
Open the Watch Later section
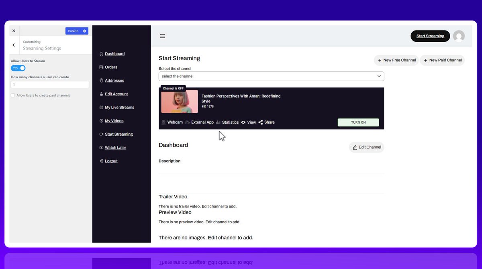[x=116, y=147]
